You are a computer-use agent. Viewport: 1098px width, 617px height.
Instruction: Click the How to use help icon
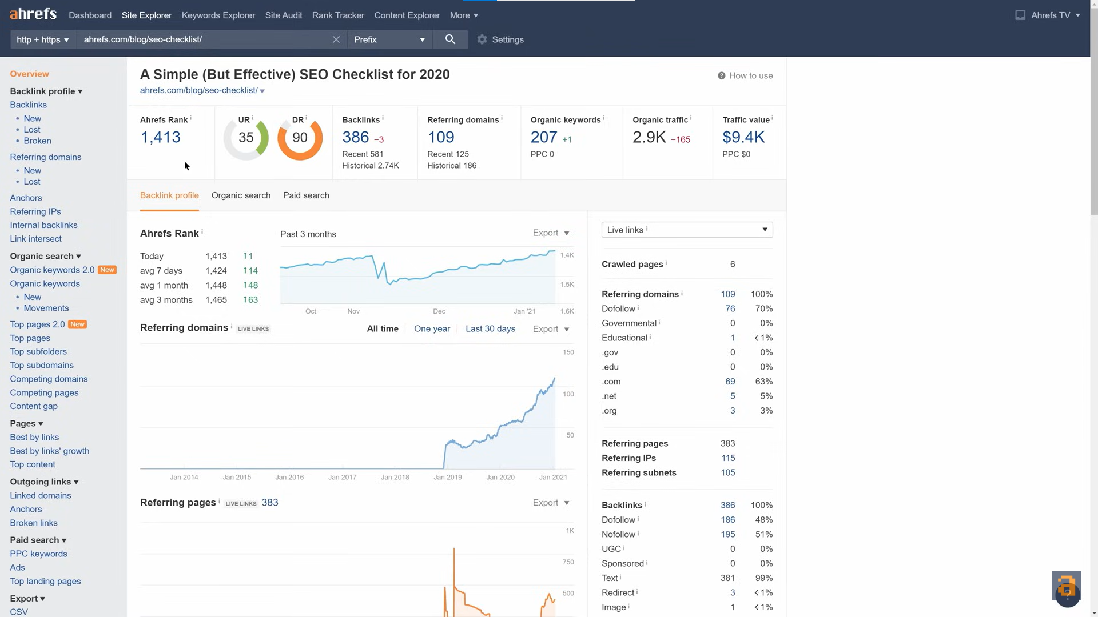[722, 75]
